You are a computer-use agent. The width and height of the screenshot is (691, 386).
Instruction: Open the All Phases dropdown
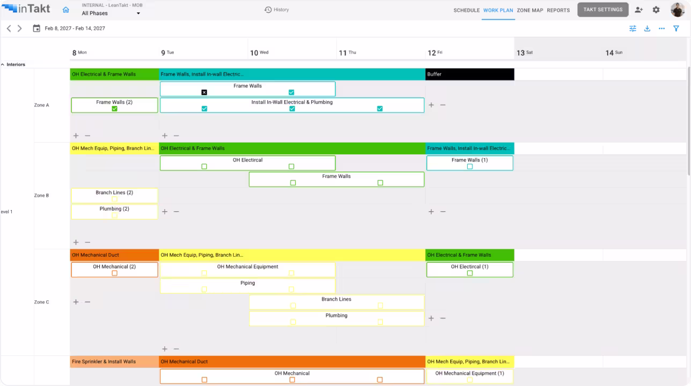click(x=111, y=13)
